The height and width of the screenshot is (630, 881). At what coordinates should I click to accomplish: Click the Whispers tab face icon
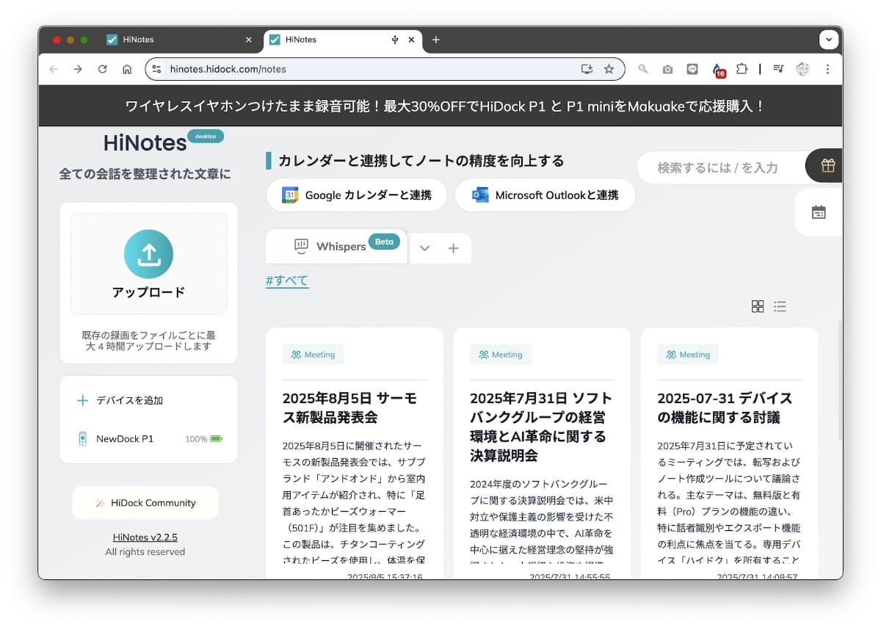[302, 246]
